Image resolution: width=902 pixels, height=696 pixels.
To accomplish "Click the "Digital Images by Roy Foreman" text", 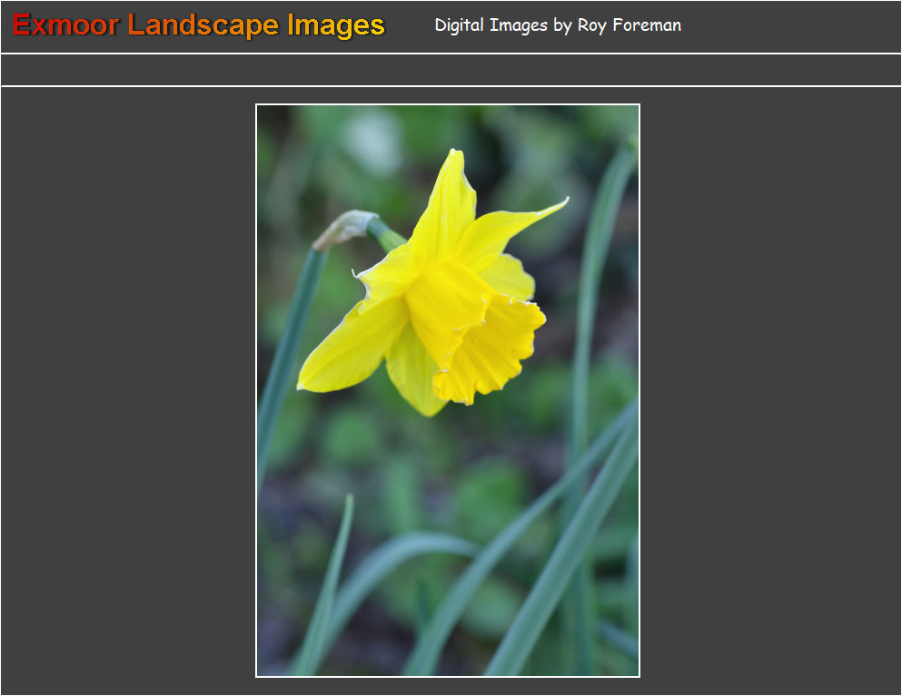I will [557, 25].
